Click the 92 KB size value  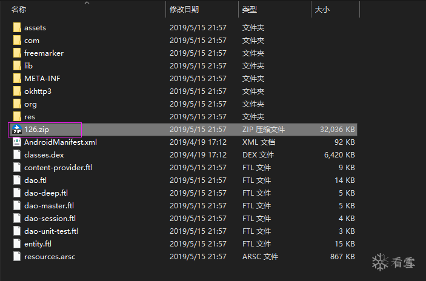click(x=344, y=142)
